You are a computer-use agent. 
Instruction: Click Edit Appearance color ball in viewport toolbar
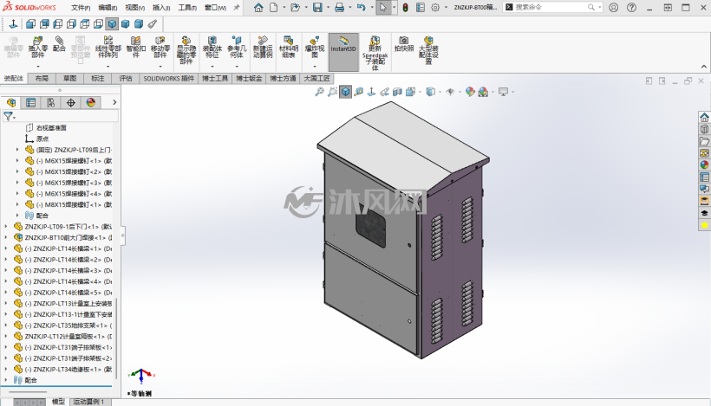[470, 92]
